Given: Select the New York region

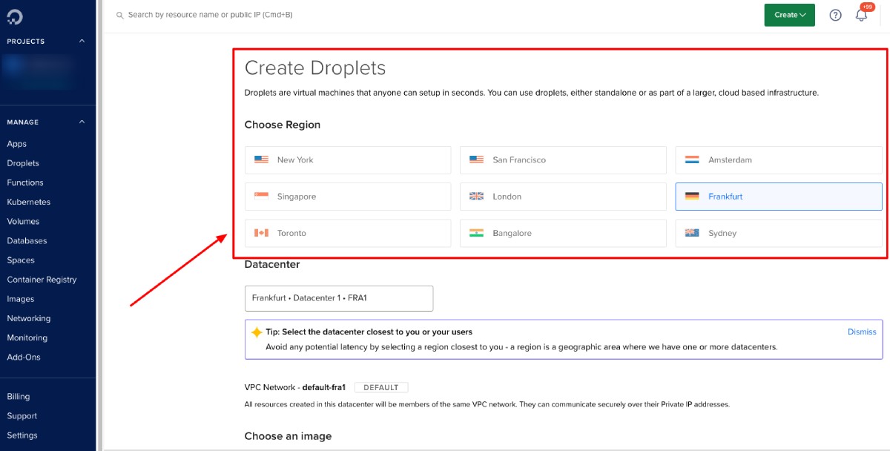Looking at the screenshot, I should coord(347,159).
